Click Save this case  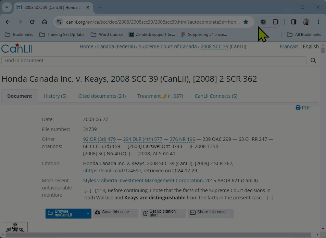coord(115,213)
